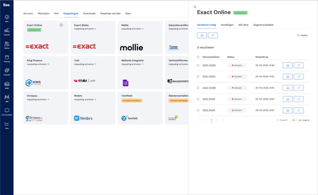The width and height of the screenshot is (318, 195).
Task: Check the box for invoice 2025-00313
Action: [198, 110]
